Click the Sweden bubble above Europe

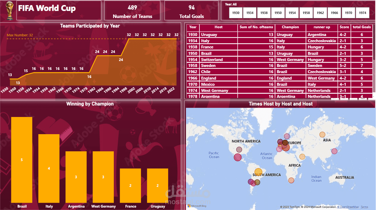(287, 136)
